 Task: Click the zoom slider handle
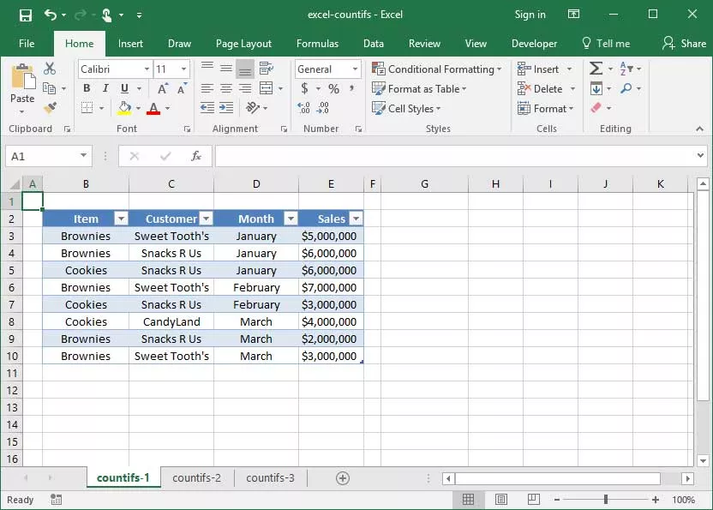tap(606, 500)
